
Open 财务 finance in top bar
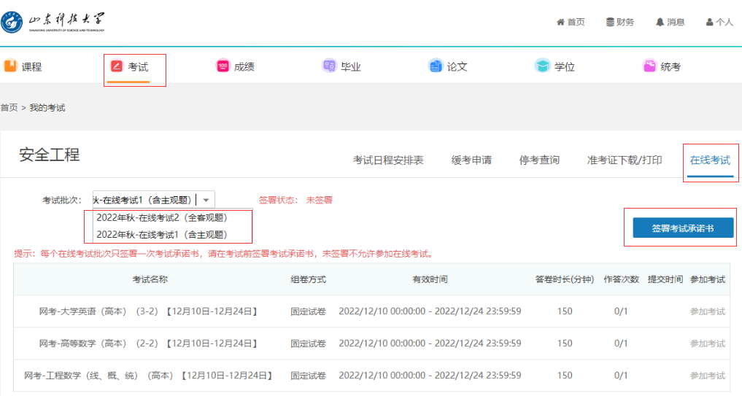[620, 22]
